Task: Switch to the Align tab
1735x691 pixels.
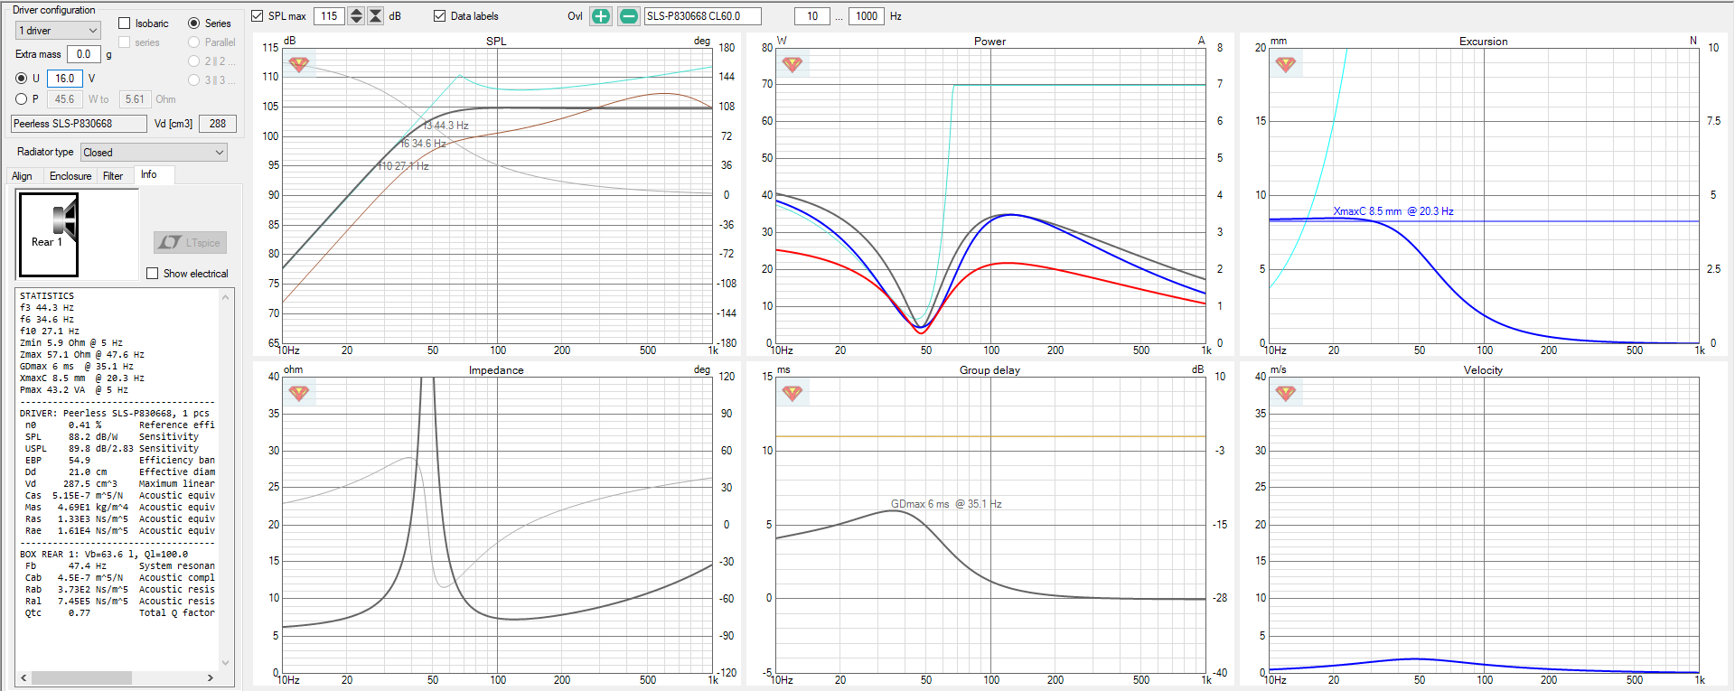Action: 22,176
